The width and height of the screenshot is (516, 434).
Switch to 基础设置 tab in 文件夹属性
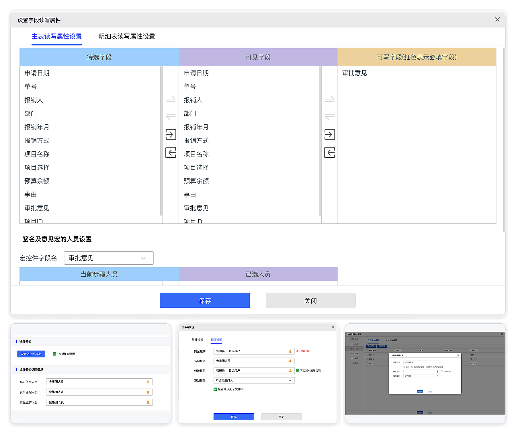tap(197, 340)
